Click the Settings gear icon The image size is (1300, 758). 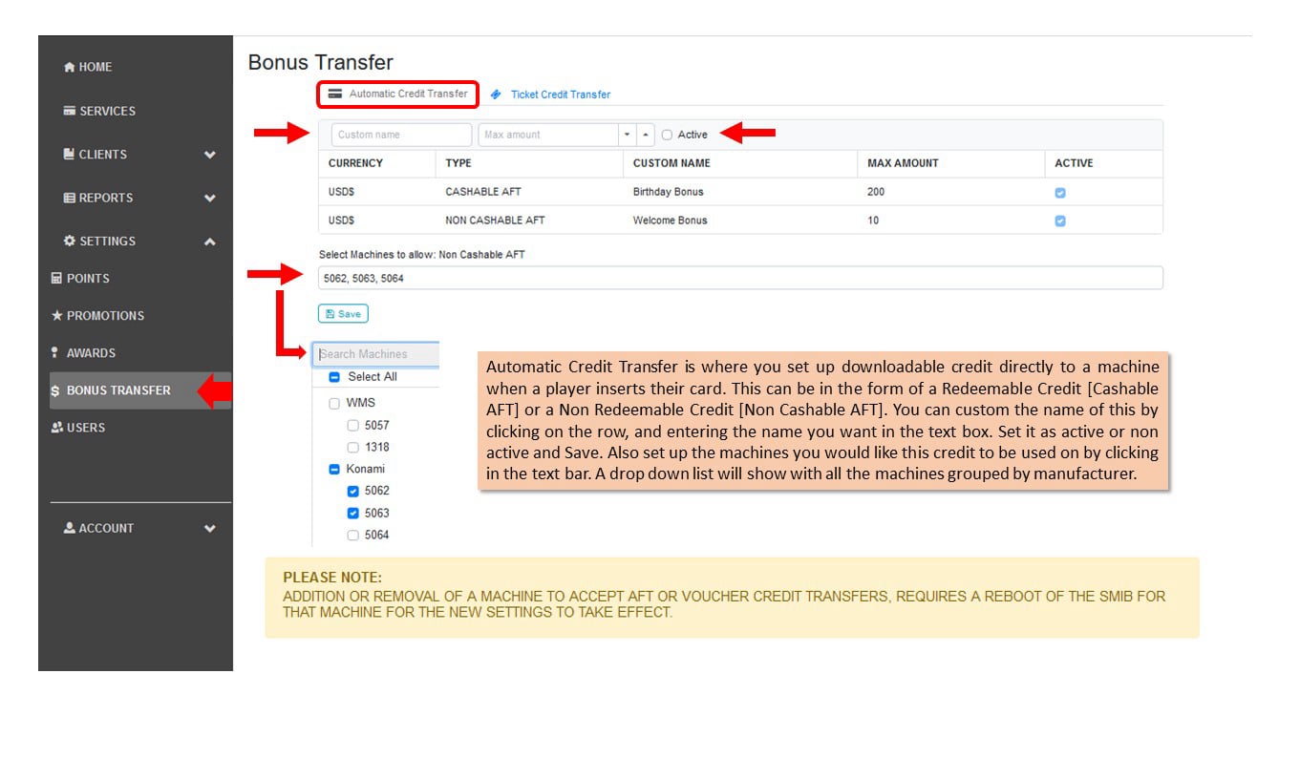tap(69, 241)
